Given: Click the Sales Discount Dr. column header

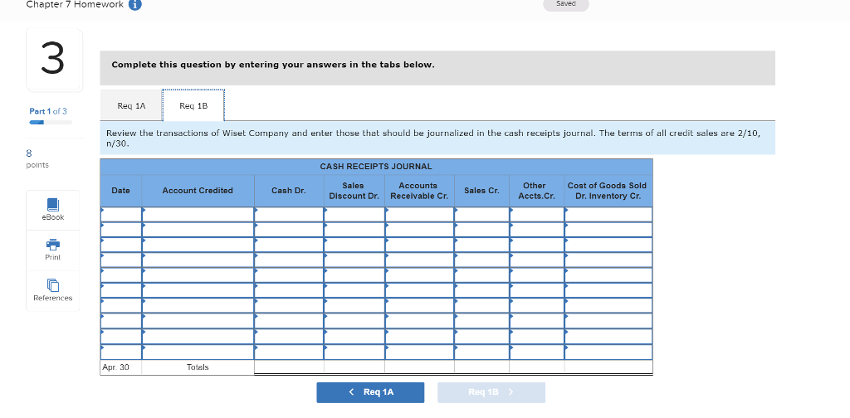Looking at the screenshot, I should pos(354,191).
